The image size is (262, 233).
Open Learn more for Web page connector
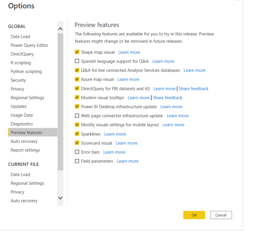[x=177, y=116]
